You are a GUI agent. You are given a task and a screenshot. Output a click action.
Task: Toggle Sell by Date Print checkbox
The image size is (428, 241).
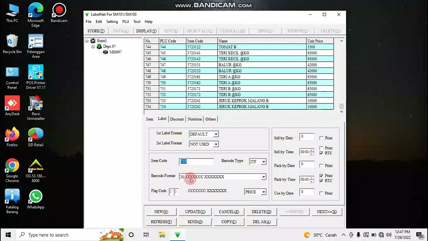pos(321,138)
